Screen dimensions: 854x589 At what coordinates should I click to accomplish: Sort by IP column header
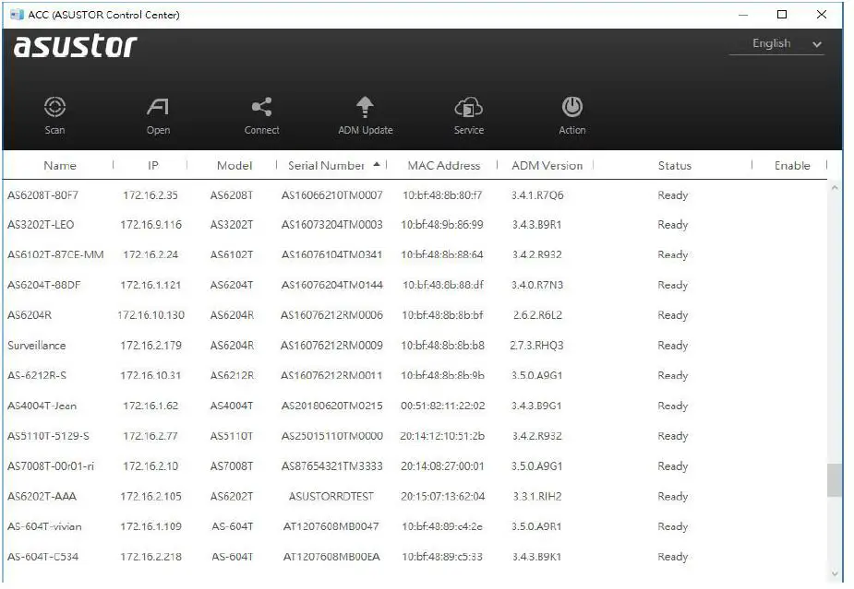point(153,165)
